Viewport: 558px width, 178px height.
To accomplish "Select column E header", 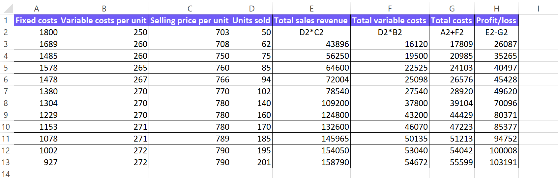I will pyautogui.click(x=311, y=9).
